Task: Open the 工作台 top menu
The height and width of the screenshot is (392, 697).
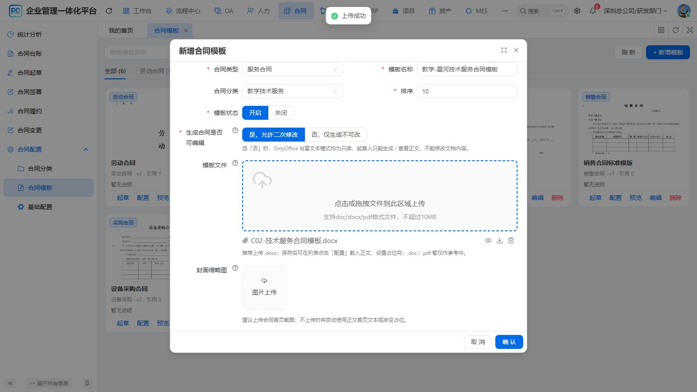Action: pos(137,11)
